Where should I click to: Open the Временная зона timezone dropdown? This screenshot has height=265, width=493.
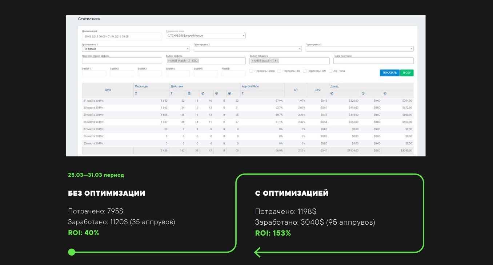[x=206, y=36]
